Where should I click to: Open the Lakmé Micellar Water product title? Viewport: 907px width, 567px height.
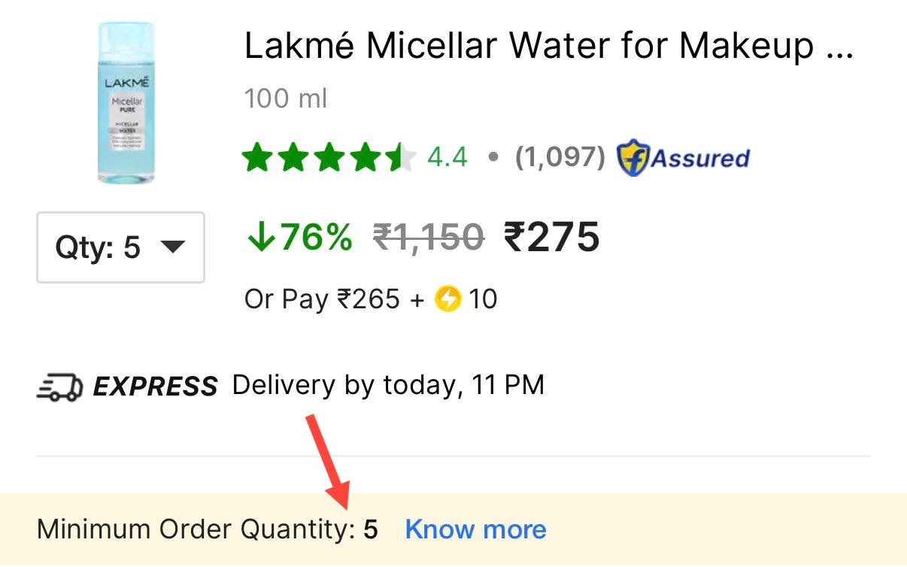click(x=549, y=47)
